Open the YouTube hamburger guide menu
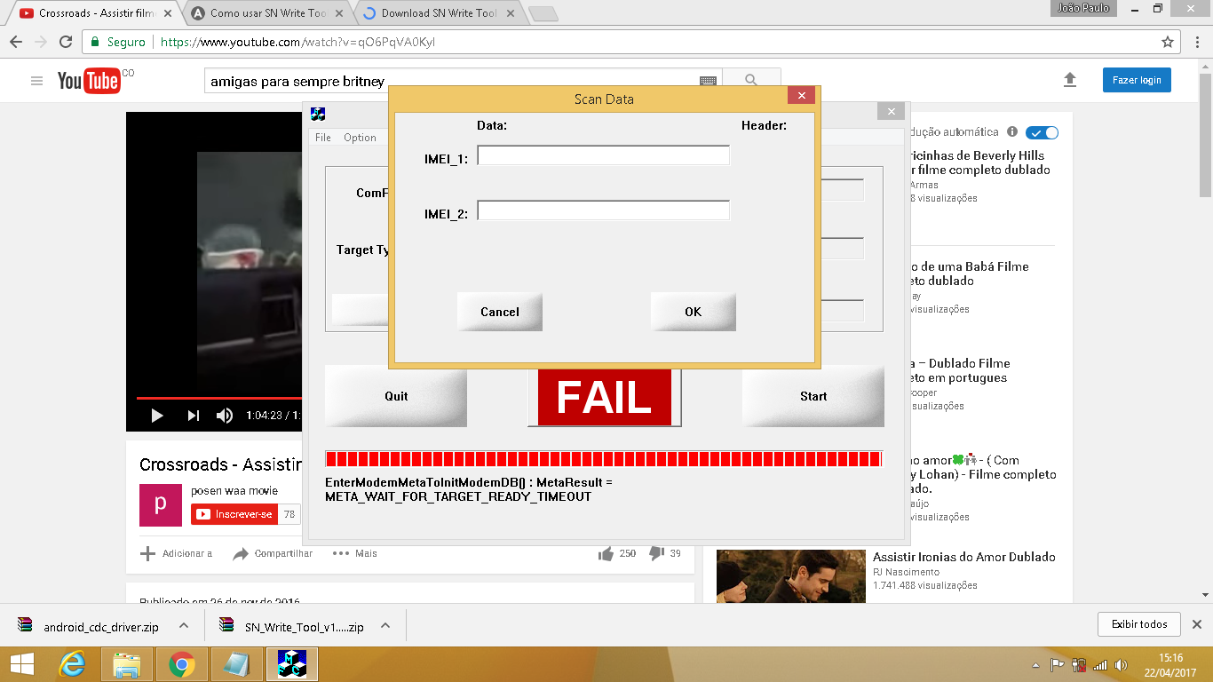Viewport: 1213px width, 682px height. tap(36, 81)
